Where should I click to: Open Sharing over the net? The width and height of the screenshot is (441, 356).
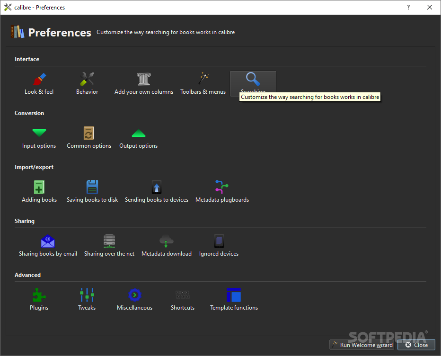(x=109, y=246)
